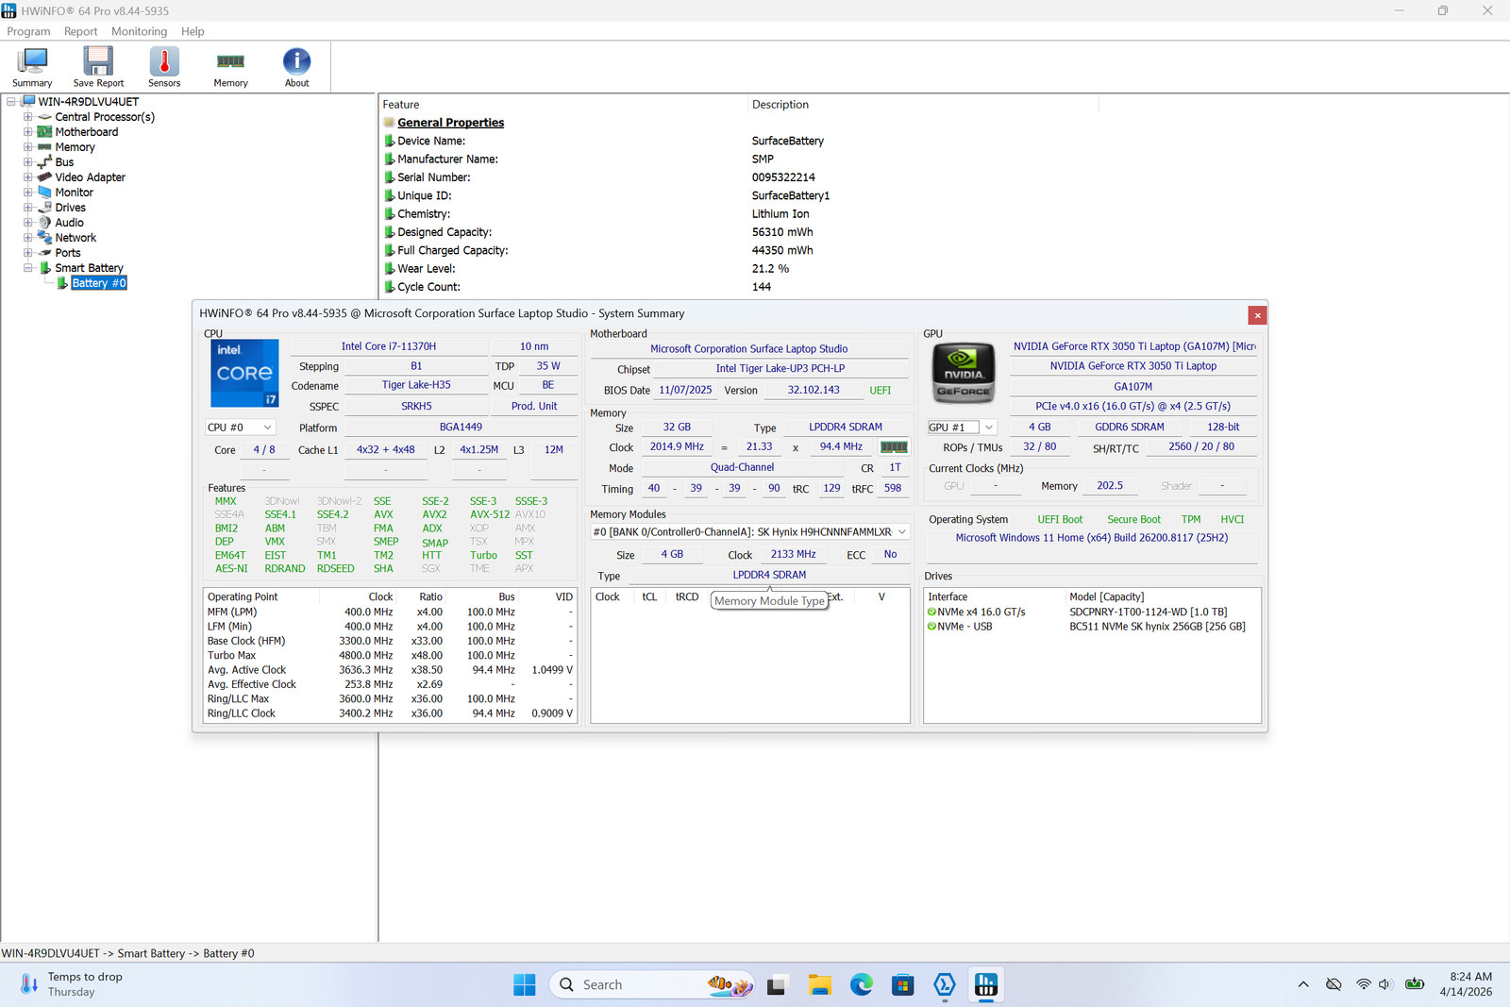Open HWiNFO icon in the taskbar
Viewport: 1510px width, 1007px height.
[x=986, y=985]
